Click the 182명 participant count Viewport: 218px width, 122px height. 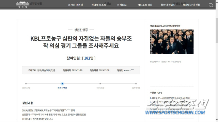pos(89,58)
